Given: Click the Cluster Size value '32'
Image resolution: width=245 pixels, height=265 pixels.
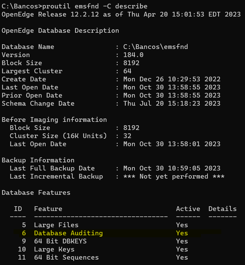Looking at the screenshot, I should point(127,136).
